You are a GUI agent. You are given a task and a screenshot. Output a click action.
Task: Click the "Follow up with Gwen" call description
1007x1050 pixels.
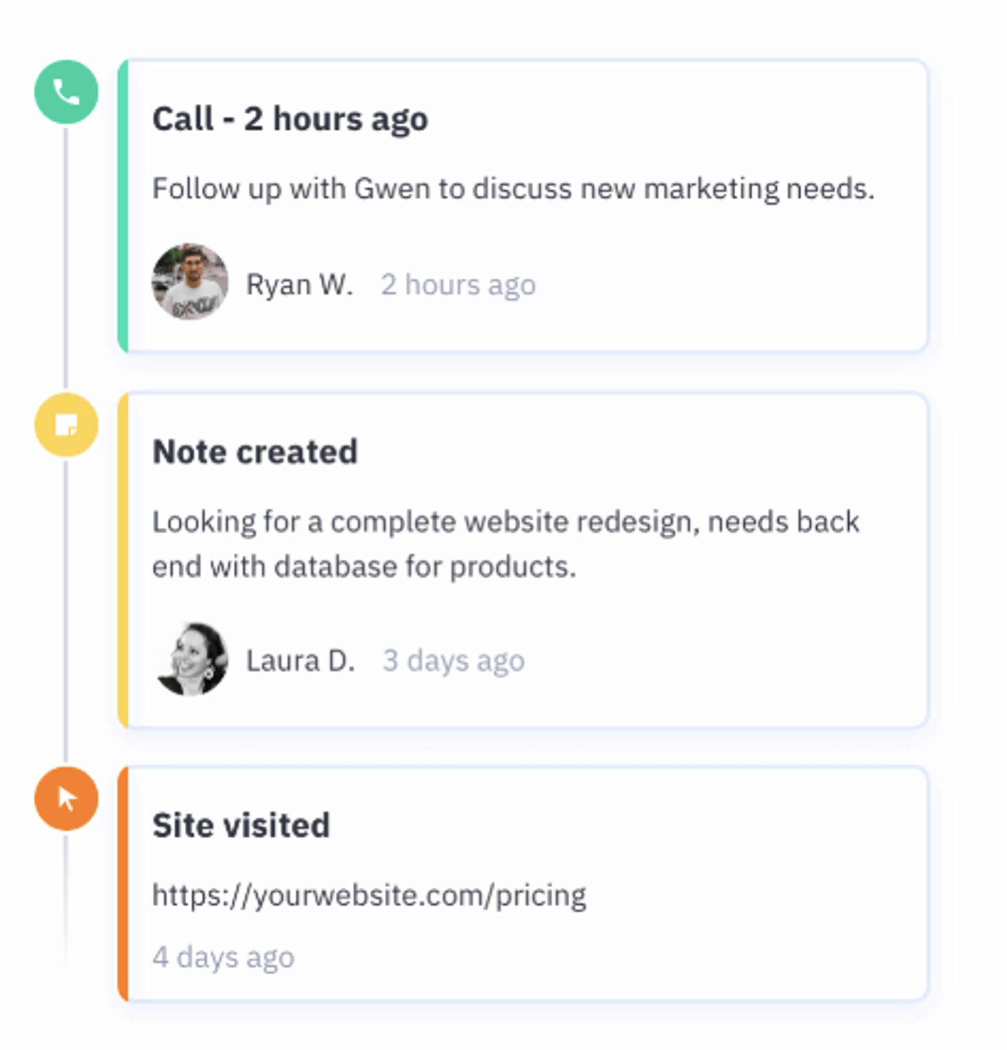coord(513,188)
